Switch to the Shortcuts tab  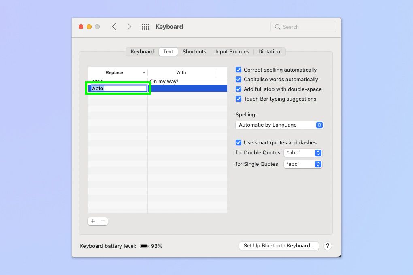pyautogui.click(x=194, y=51)
